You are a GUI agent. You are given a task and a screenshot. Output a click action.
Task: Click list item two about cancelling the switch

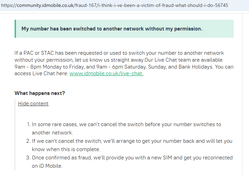tap(129, 145)
